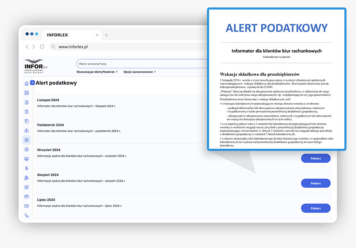Open the briefcase icon in sidebar

tap(26, 196)
